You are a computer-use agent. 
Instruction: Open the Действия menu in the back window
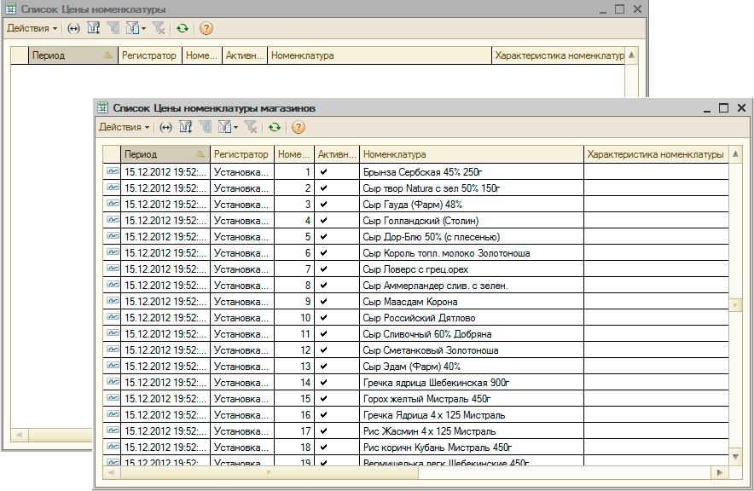coord(32,28)
